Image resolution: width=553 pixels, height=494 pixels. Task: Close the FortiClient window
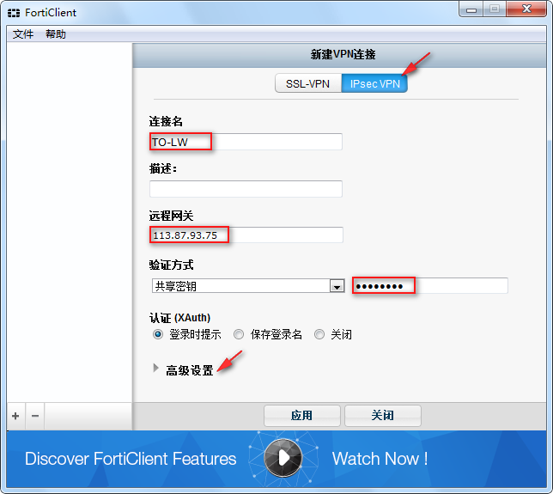coord(526,9)
